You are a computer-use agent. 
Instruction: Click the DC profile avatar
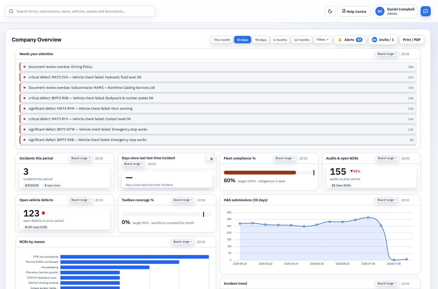[380, 11]
